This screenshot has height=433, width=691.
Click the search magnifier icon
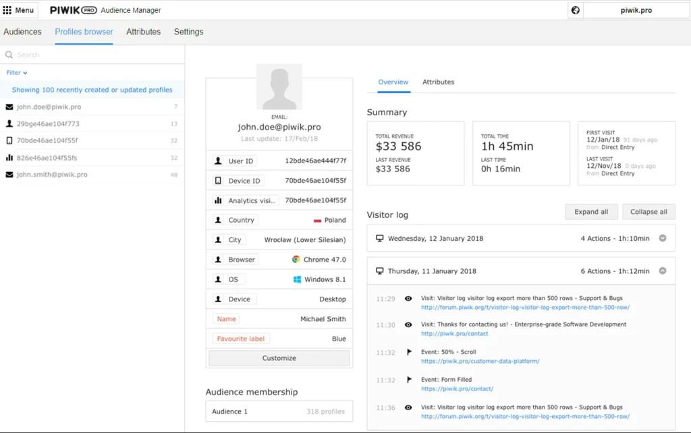[9, 55]
